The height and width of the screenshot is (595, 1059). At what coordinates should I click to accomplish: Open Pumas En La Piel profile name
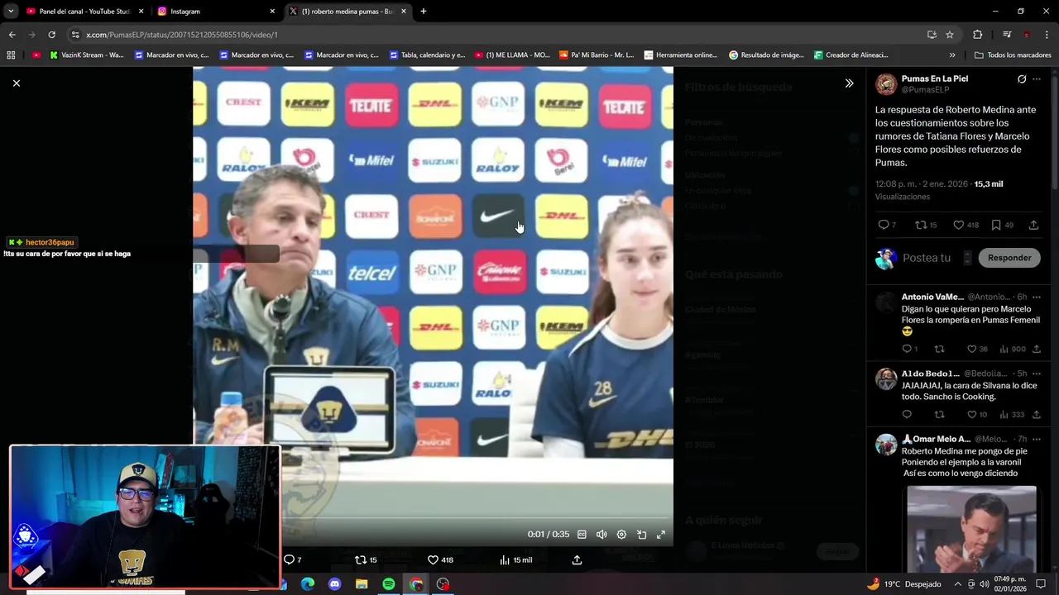click(934, 79)
